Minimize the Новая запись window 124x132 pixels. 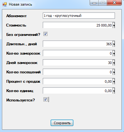coord(94,3)
